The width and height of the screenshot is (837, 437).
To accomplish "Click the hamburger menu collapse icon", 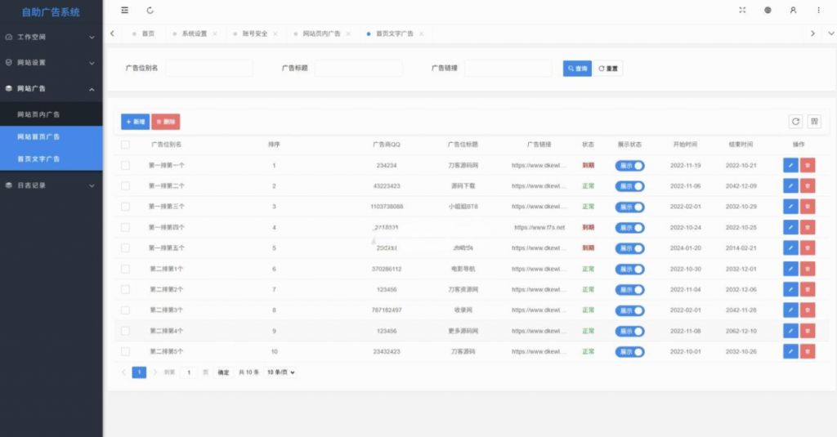I will [124, 11].
